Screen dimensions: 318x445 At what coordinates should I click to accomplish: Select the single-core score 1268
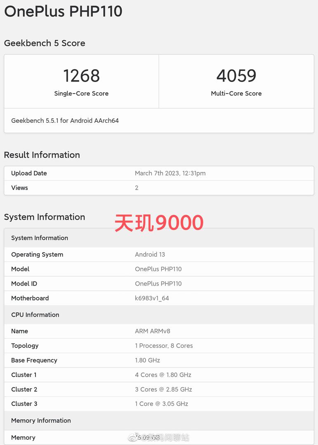coord(81,76)
